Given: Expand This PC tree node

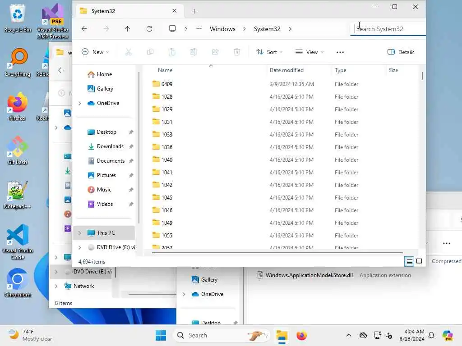Looking at the screenshot, I should (x=79, y=233).
